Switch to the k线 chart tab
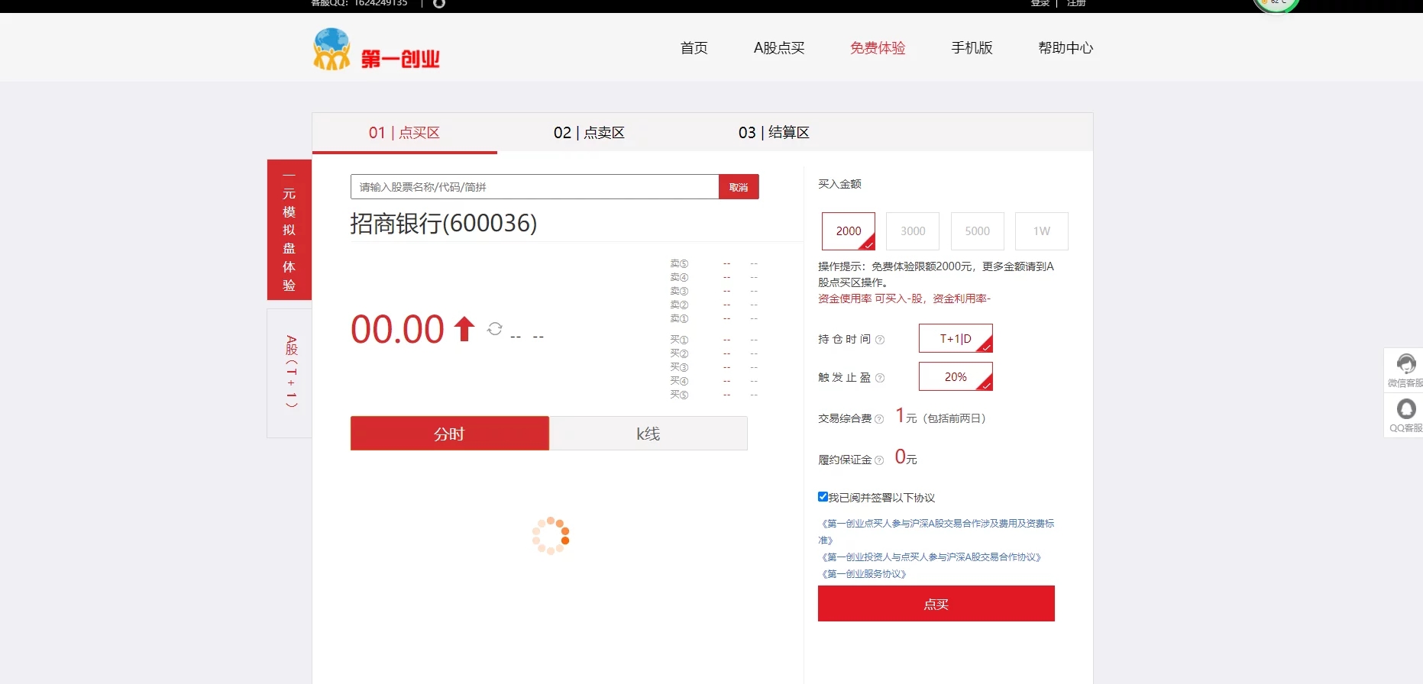Viewport: 1423px width, 684px height. [x=648, y=434]
